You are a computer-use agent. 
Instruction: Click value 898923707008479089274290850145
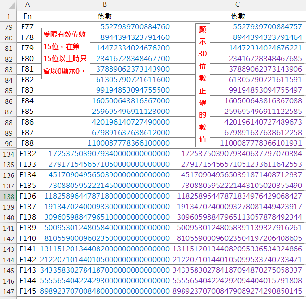[x=237, y=291]
